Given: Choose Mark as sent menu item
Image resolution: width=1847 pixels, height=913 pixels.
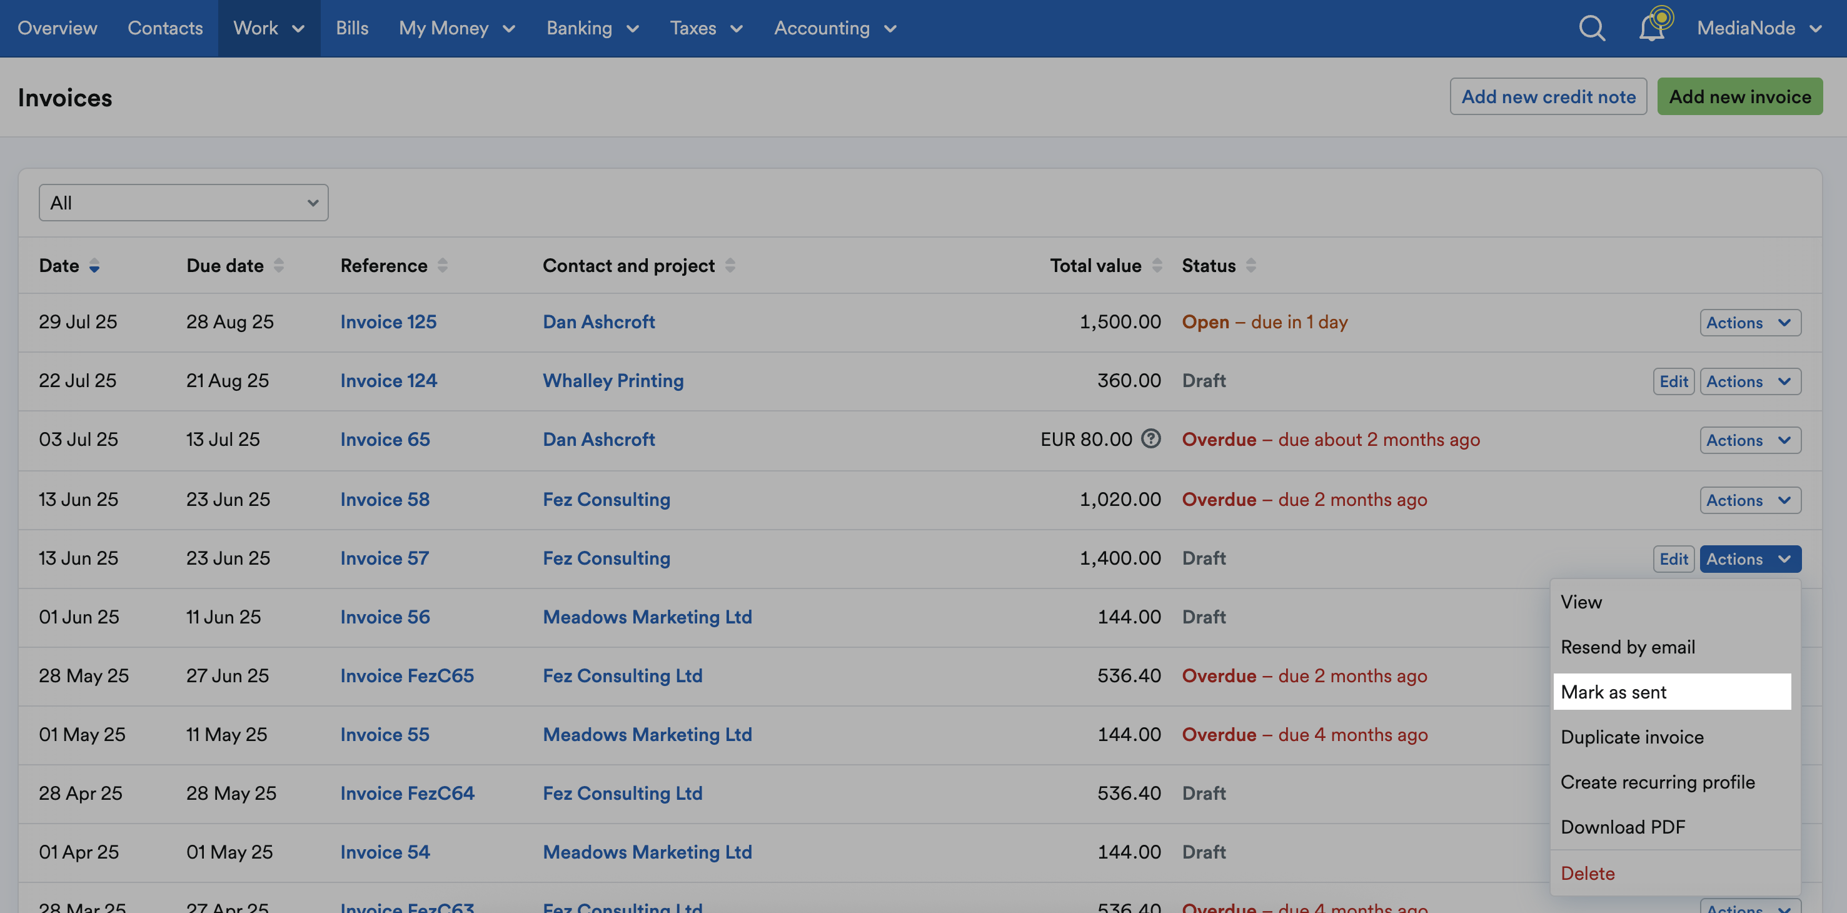Looking at the screenshot, I should pos(1672,692).
